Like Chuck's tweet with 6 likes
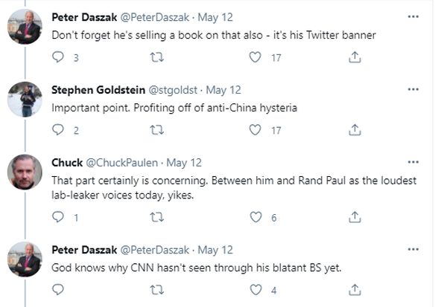This screenshot has width=447, height=307. click(256, 218)
